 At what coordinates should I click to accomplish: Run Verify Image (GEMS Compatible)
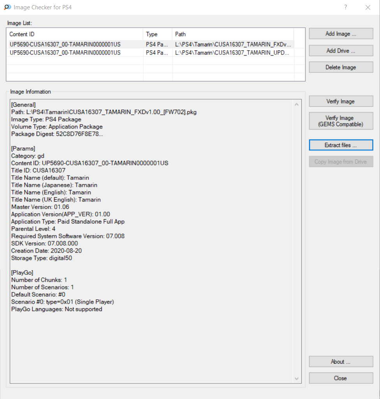pyautogui.click(x=341, y=121)
